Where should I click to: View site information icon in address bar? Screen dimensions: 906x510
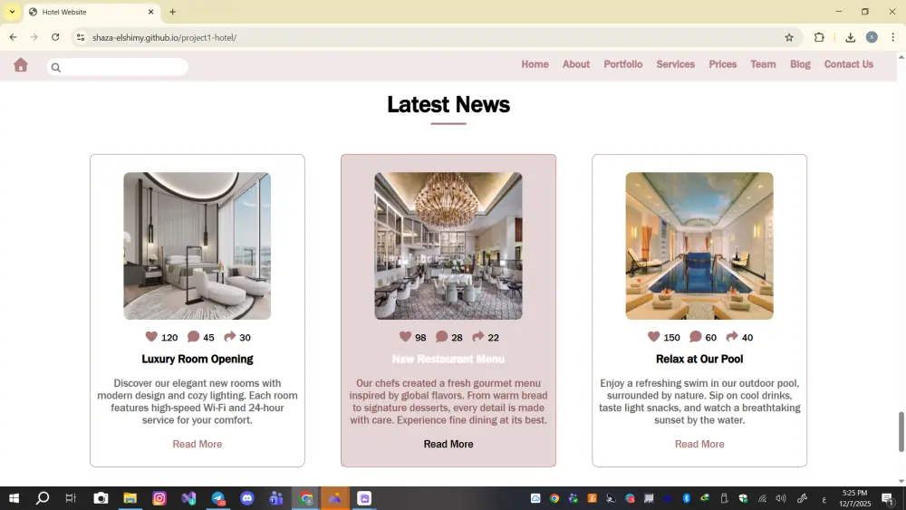point(81,37)
